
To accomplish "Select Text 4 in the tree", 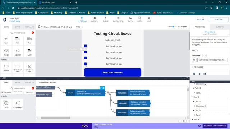I will click(198, 115).
